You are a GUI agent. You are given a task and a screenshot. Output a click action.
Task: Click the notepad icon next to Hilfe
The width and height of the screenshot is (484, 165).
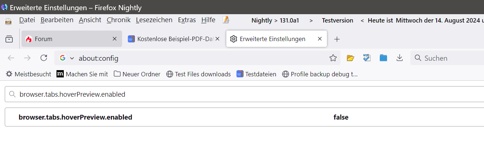click(226, 20)
